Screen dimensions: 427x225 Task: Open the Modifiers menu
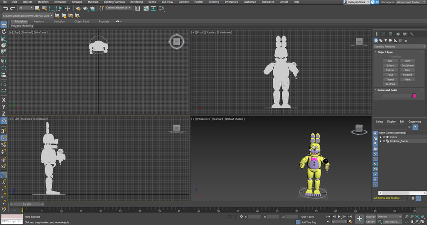point(43,2)
